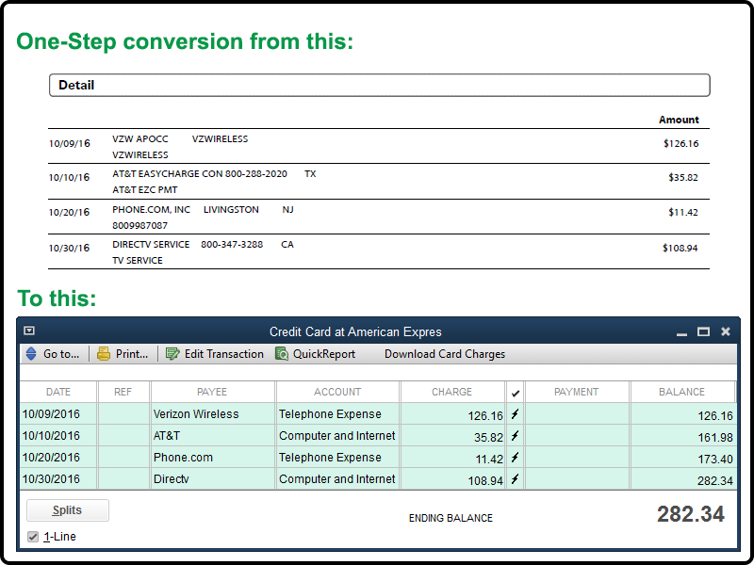Image resolution: width=754 pixels, height=565 pixels.
Task: Click the $108.94 statement amount
Action: [680, 248]
